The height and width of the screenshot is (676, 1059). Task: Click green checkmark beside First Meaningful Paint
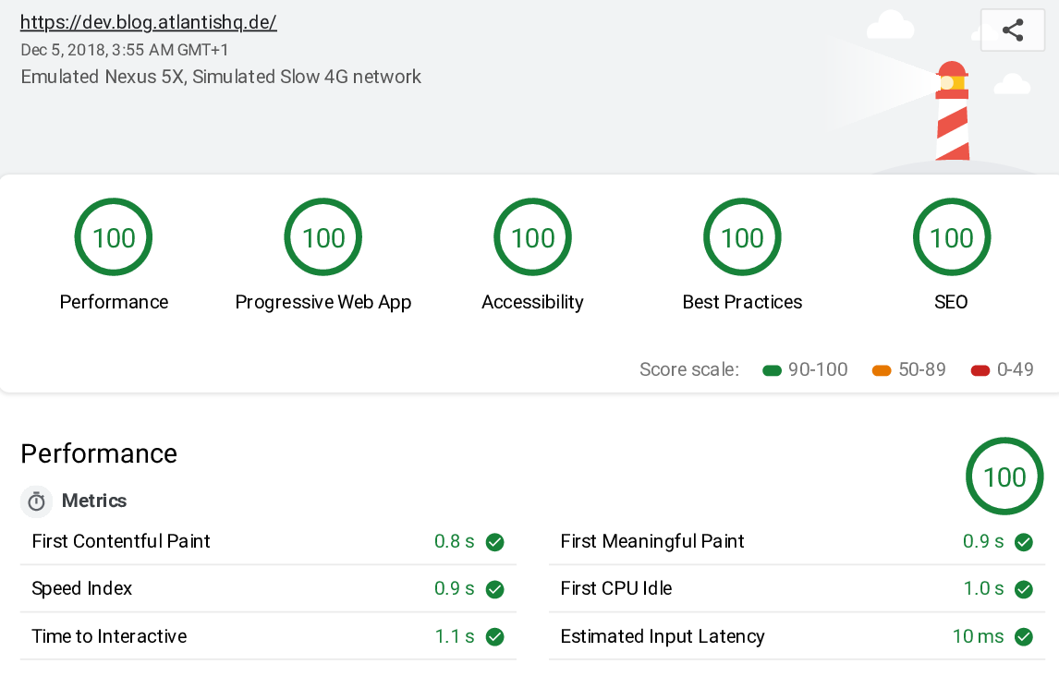coord(1024,542)
